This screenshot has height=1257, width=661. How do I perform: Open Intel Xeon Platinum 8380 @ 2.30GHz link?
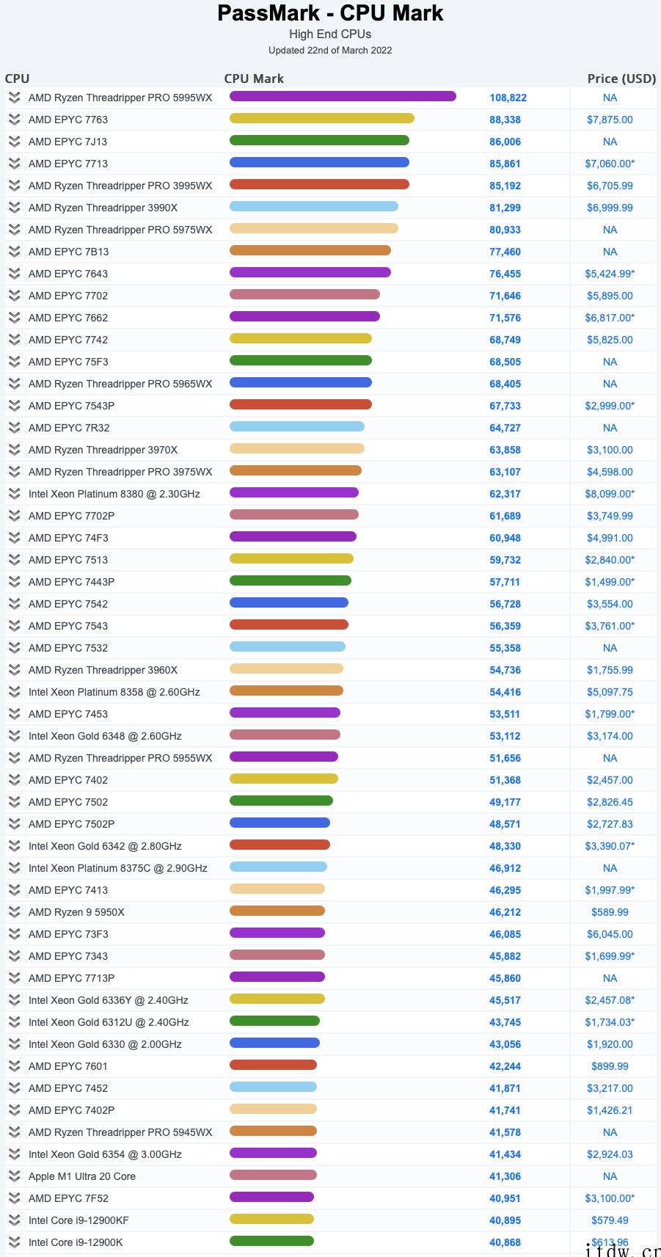point(114,494)
